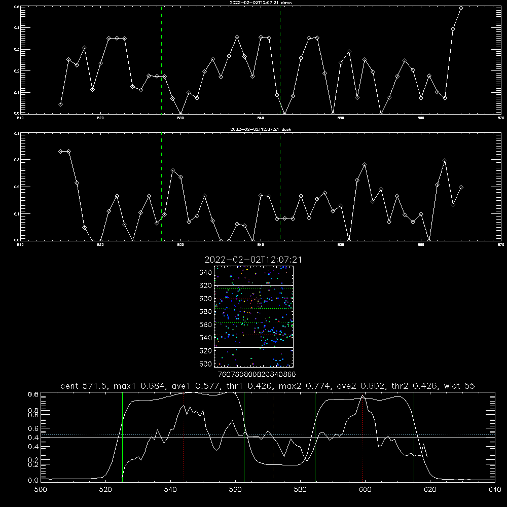Click the '870' x-axis label of the dawn plot
Image resolution: width=507 pixels, height=507 pixels.
point(501,118)
